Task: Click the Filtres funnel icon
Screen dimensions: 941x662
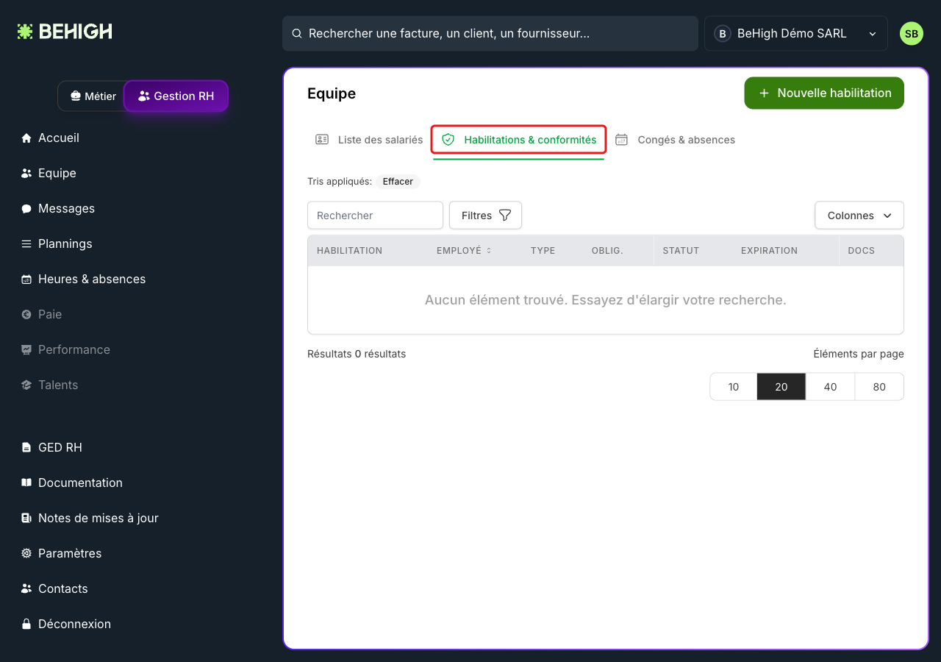Action: tap(505, 216)
